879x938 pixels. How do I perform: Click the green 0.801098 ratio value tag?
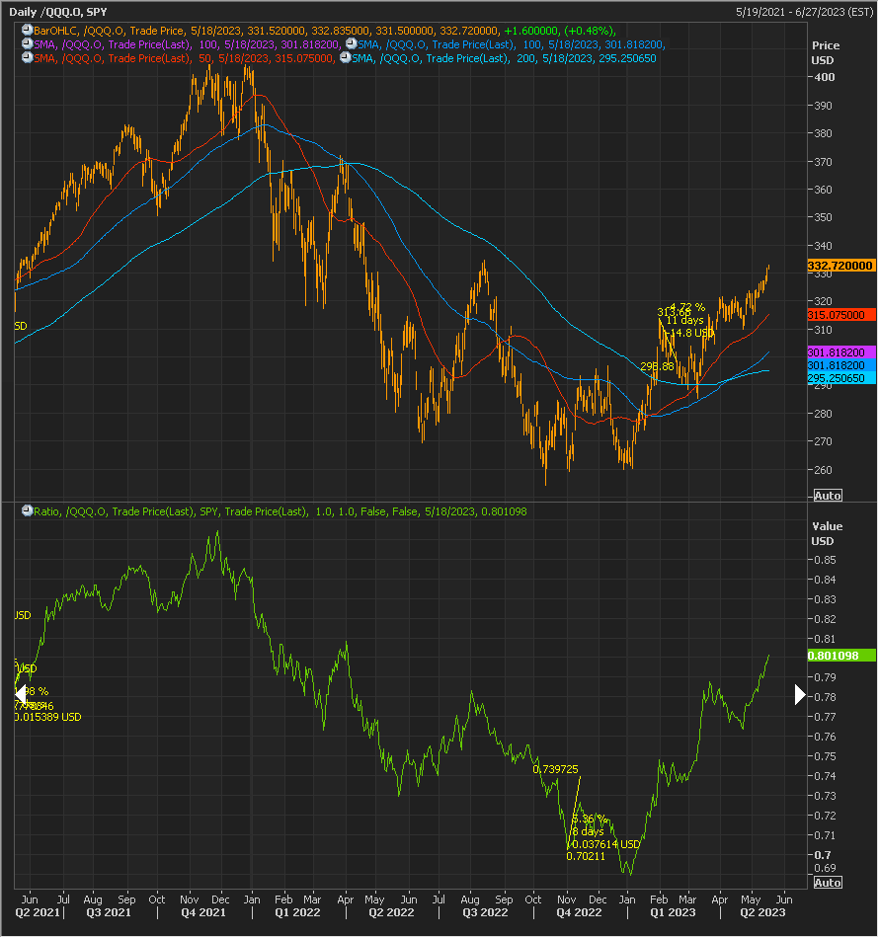(841, 656)
